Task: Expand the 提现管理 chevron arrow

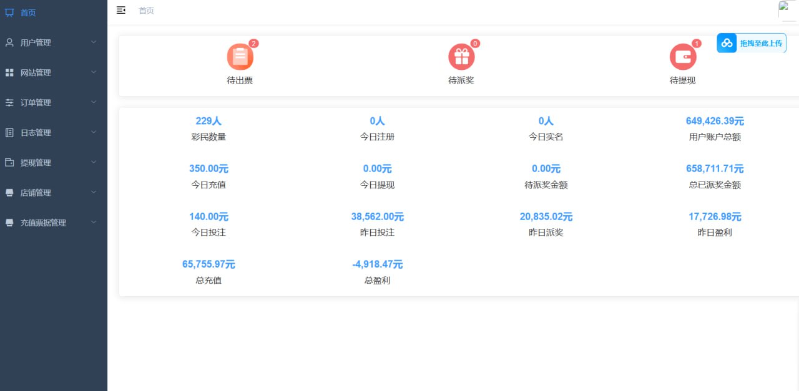Action: (94, 162)
